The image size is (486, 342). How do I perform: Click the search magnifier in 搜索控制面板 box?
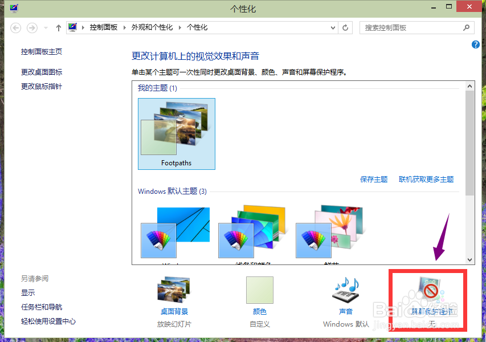(466, 27)
